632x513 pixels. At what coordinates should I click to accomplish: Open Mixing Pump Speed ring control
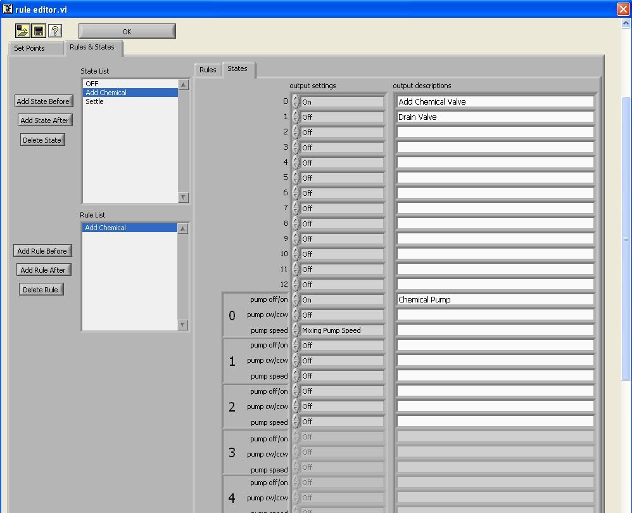pos(342,330)
